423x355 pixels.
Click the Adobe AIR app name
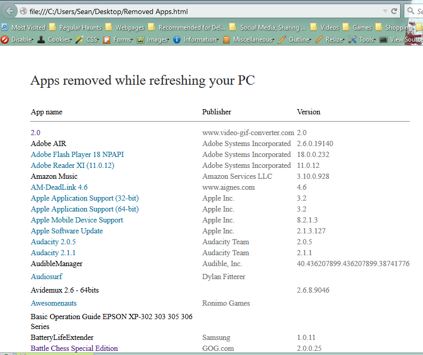(x=48, y=143)
